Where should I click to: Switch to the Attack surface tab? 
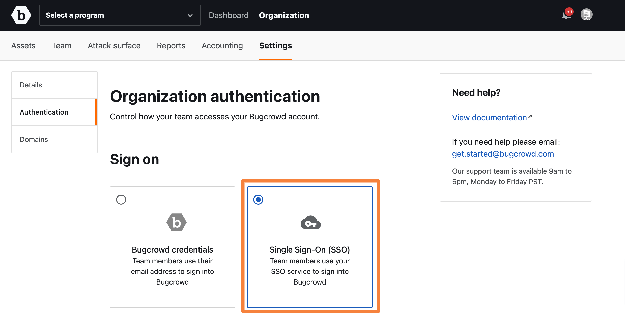pyautogui.click(x=114, y=46)
